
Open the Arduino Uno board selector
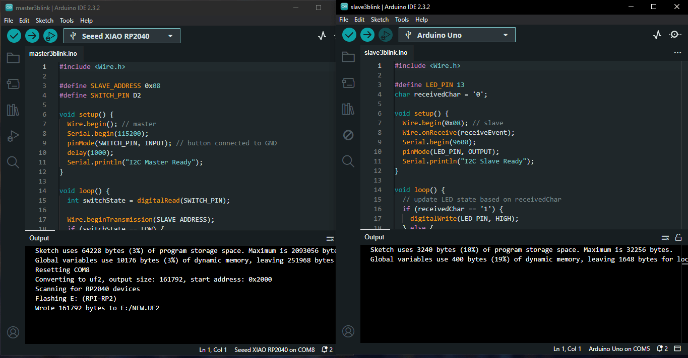[x=457, y=35]
